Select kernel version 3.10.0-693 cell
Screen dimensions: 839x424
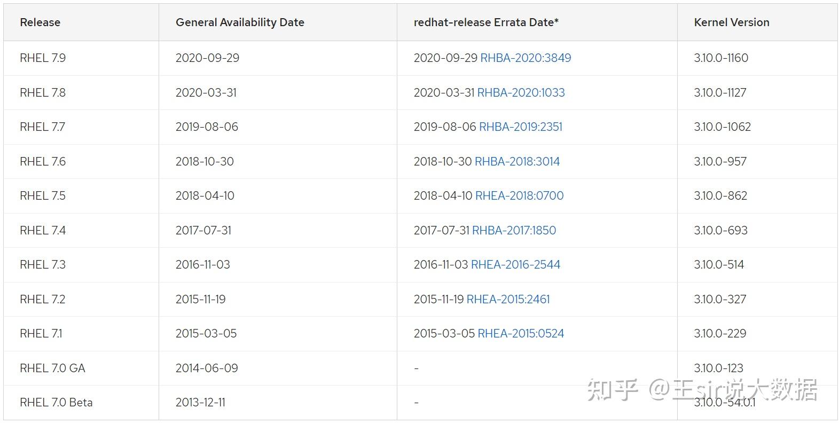720,230
